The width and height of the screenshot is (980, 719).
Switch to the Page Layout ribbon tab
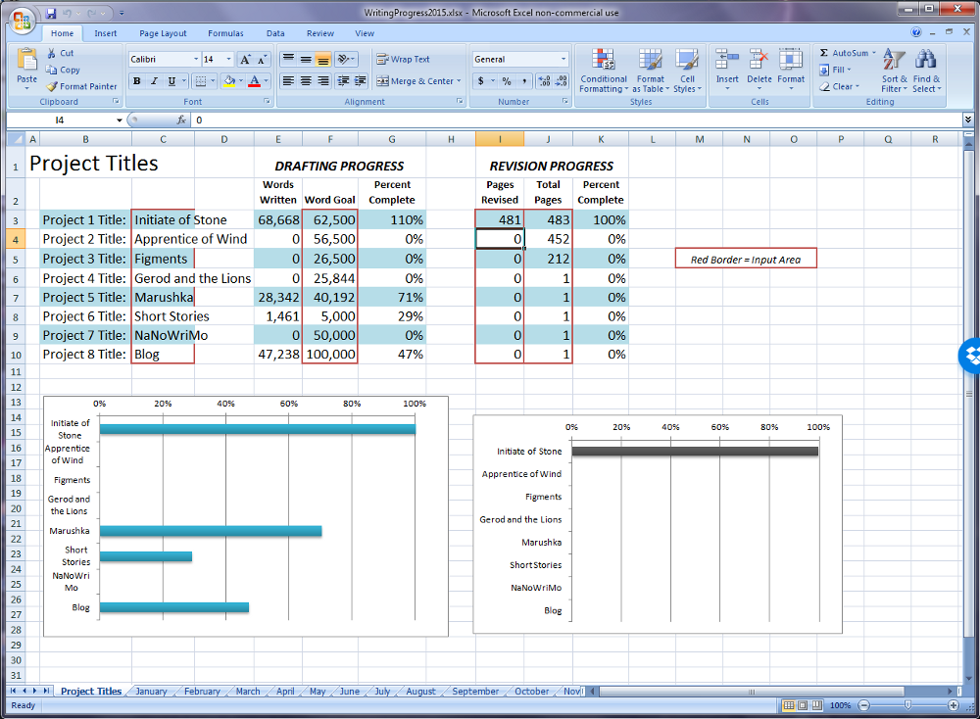(163, 33)
